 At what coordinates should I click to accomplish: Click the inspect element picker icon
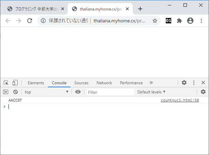click(6, 83)
